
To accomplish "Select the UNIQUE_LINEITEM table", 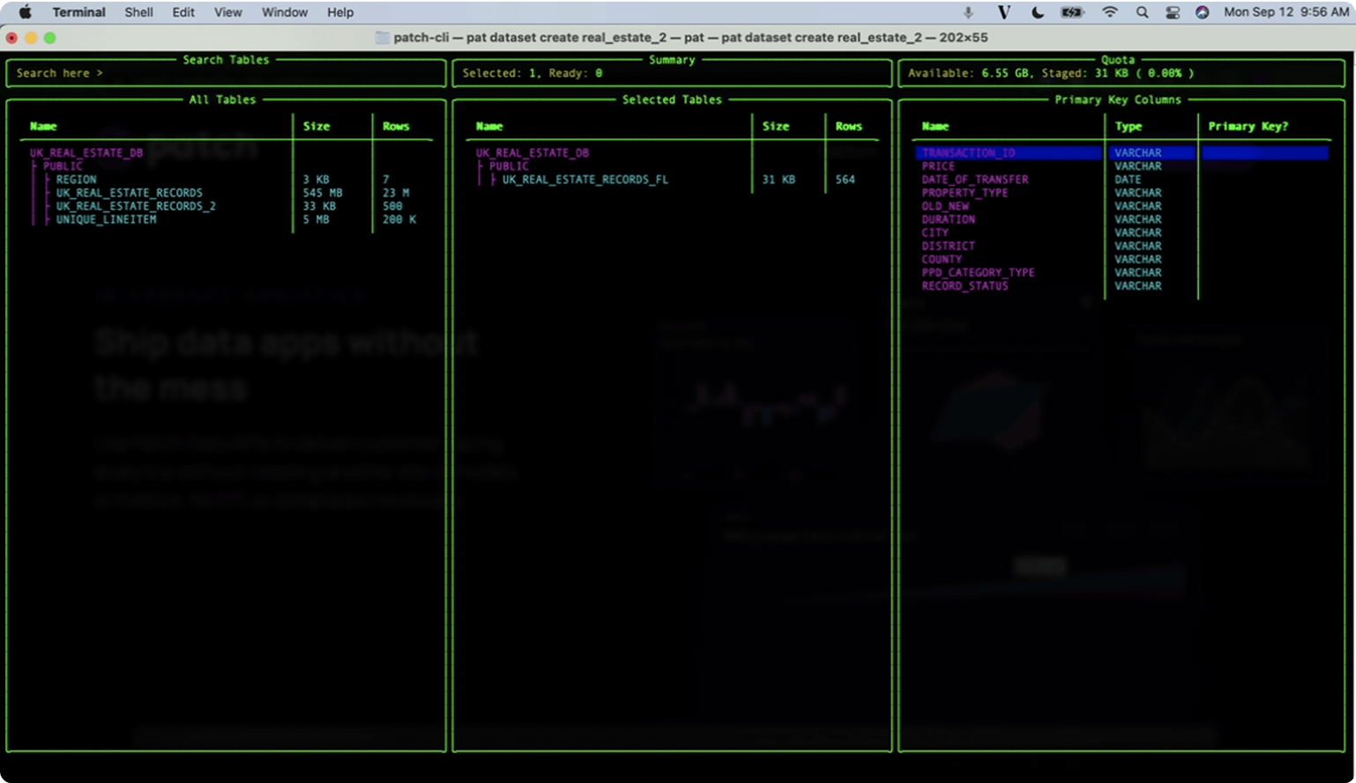I will (107, 219).
